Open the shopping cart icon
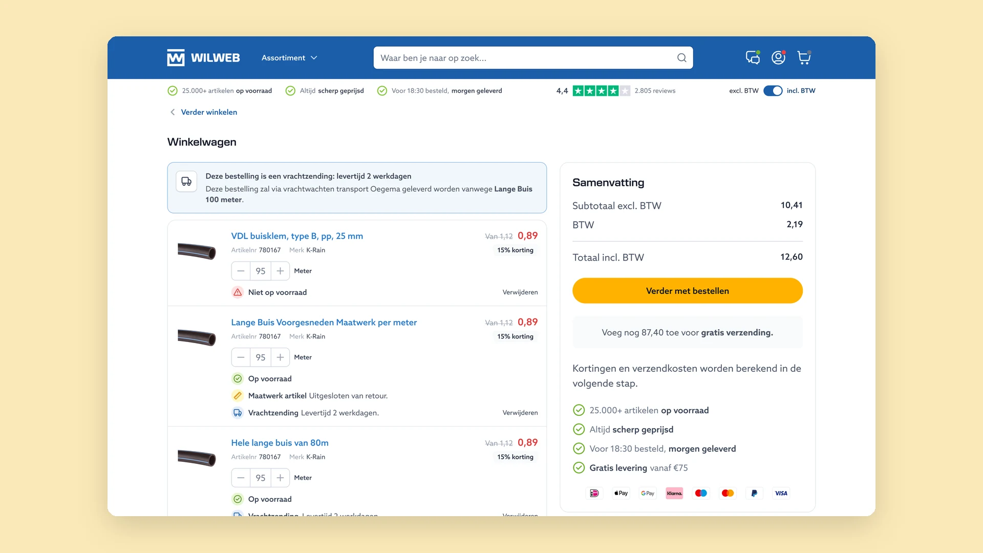The image size is (983, 553). [x=804, y=57]
